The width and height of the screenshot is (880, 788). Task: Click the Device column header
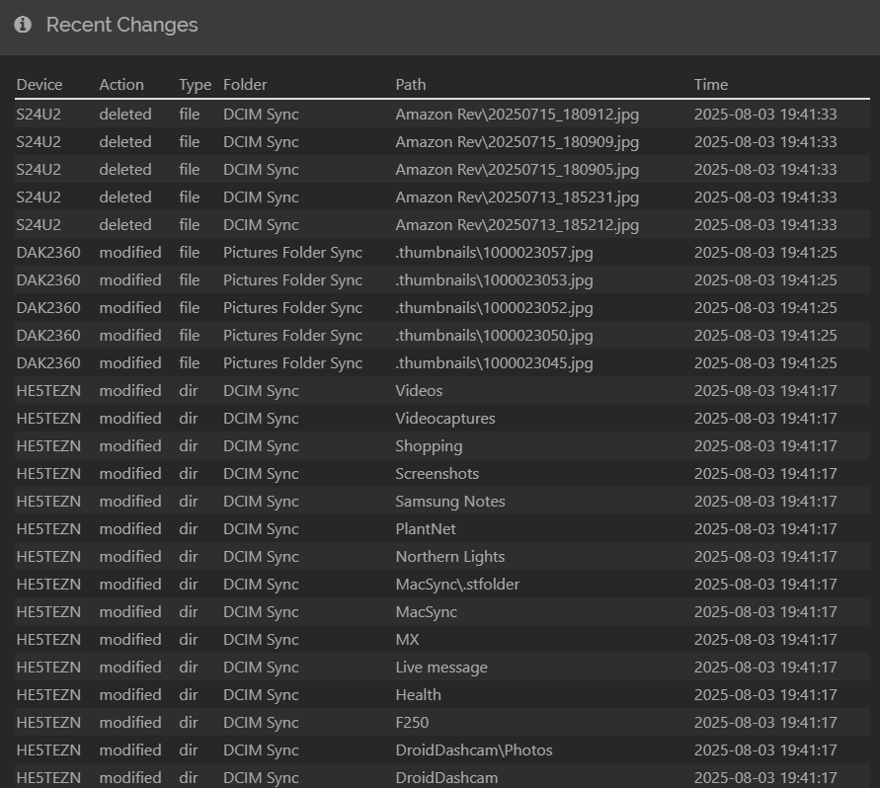coord(40,85)
